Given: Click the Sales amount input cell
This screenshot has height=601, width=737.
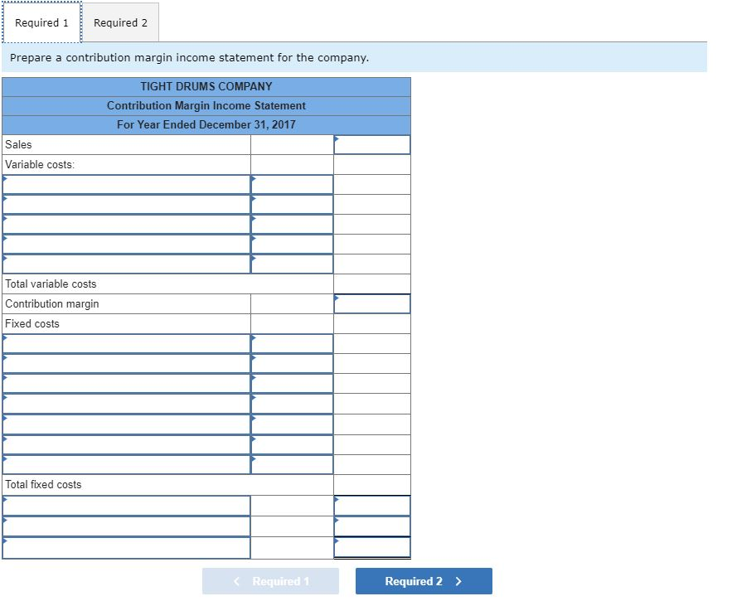Looking at the screenshot, I should (371, 144).
